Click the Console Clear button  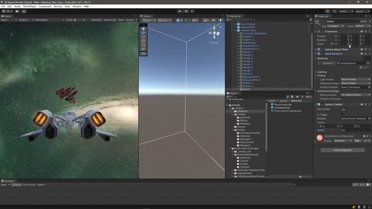(x=3, y=185)
